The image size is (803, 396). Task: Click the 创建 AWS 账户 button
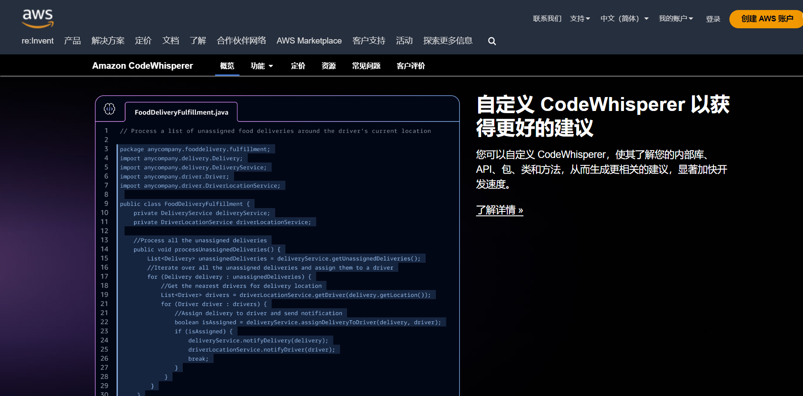[766, 19]
